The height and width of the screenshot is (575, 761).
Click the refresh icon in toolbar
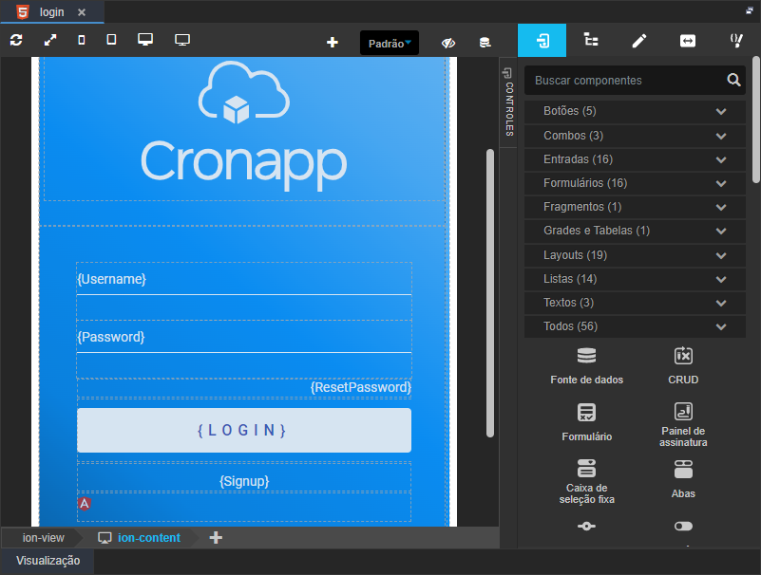pos(16,40)
